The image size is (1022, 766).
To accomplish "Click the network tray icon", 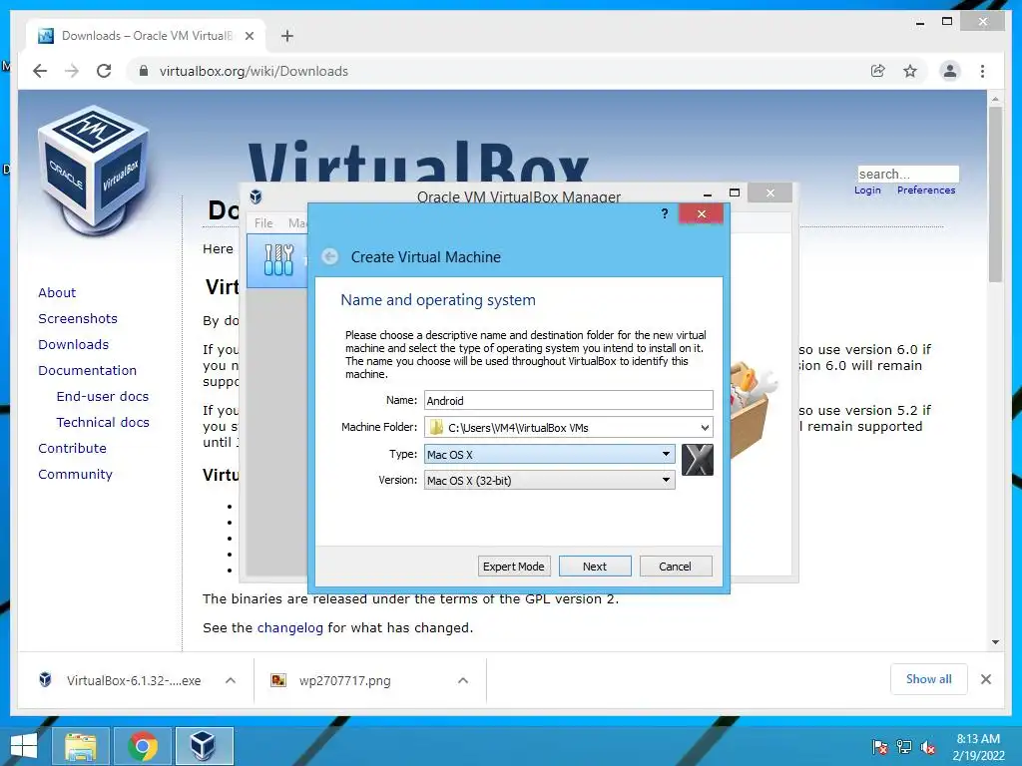I will (x=904, y=747).
